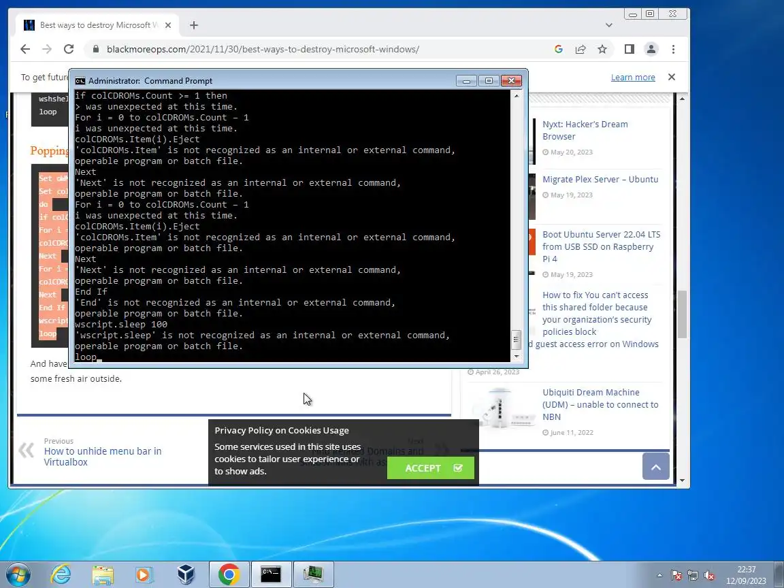This screenshot has width=784, height=588.
Task: Launch Internet Explorer from the taskbar
Action: click(x=61, y=574)
